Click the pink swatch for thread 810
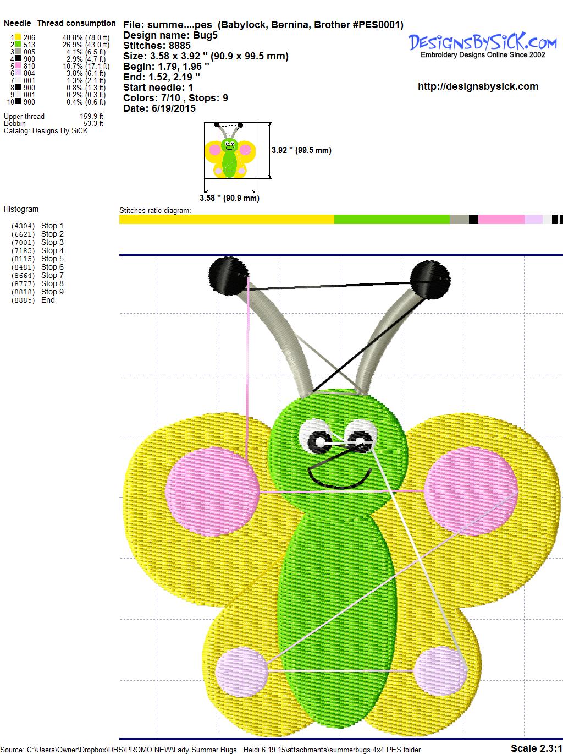563x754 pixels. [18, 66]
